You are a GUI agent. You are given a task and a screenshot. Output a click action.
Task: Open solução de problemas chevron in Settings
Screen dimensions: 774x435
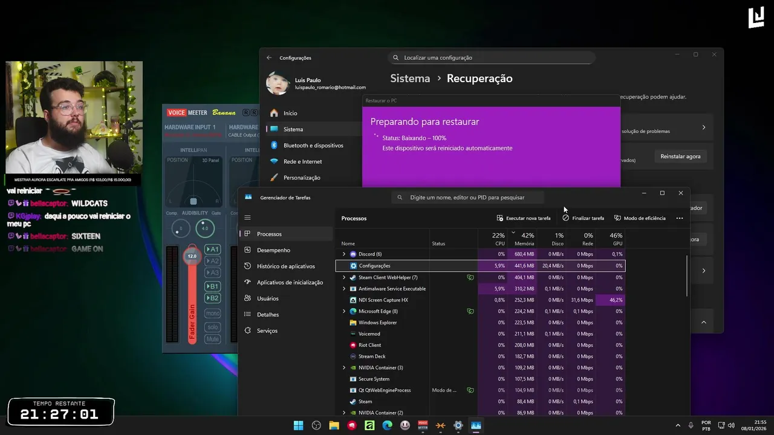703,127
